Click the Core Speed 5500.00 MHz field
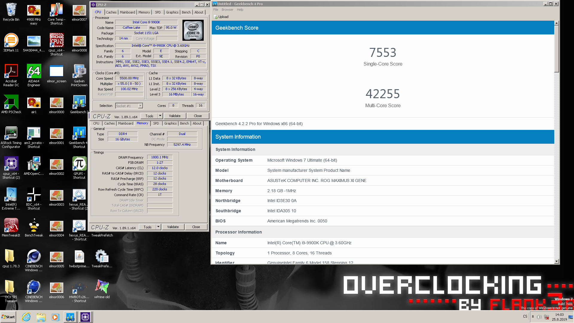The image size is (574, 323). [x=129, y=78]
